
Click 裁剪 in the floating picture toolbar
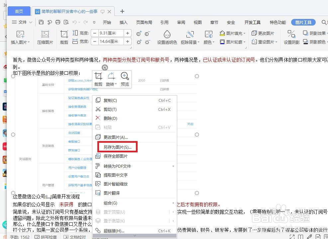[x=98, y=79]
